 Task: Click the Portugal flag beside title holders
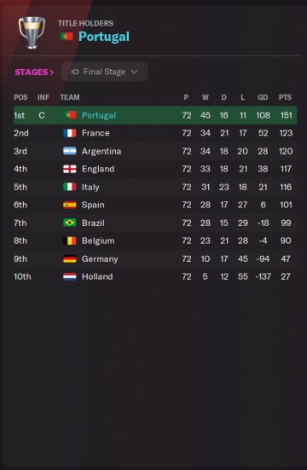pos(67,37)
